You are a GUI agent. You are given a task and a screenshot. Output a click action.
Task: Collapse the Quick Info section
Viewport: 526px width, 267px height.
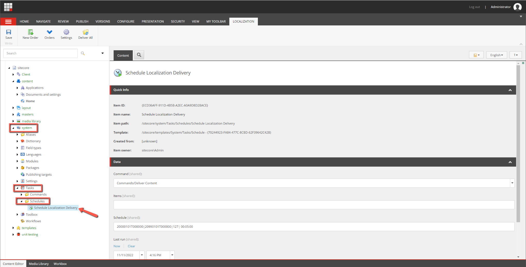coord(510,90)
